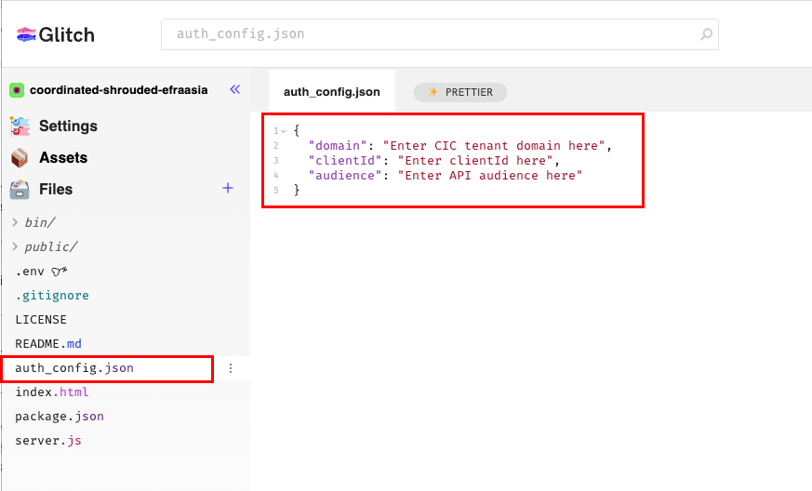Click the search magnifier icon

coord(706,35)
